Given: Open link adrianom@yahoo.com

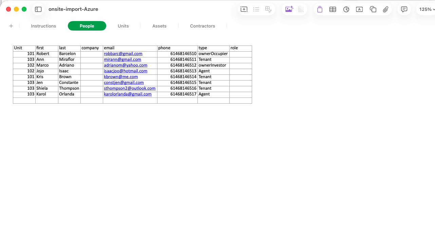Looking at the screenshot, I should tap(126, 65).
